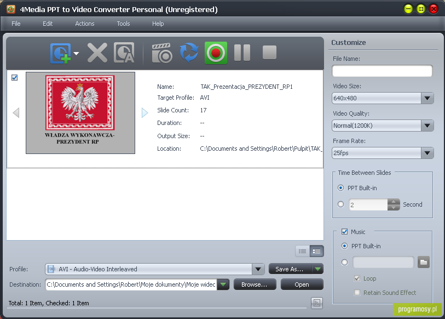The height and width of the screenshot is (319, 445).
Task: Open the Add file dropdown arrow
Action: pyautogui.click(x=76, y=54)
